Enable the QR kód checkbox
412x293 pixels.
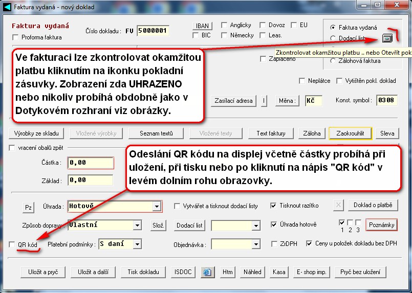[x=12, y=245]
